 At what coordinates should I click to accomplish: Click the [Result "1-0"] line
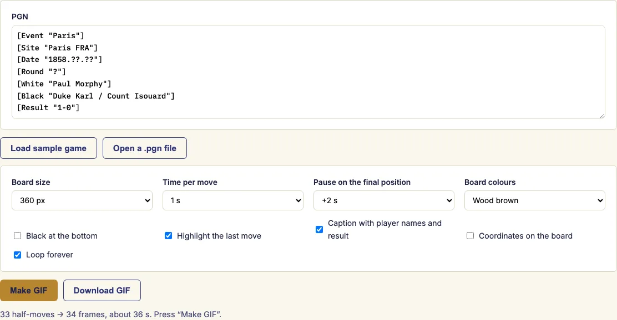coord(48,107)
